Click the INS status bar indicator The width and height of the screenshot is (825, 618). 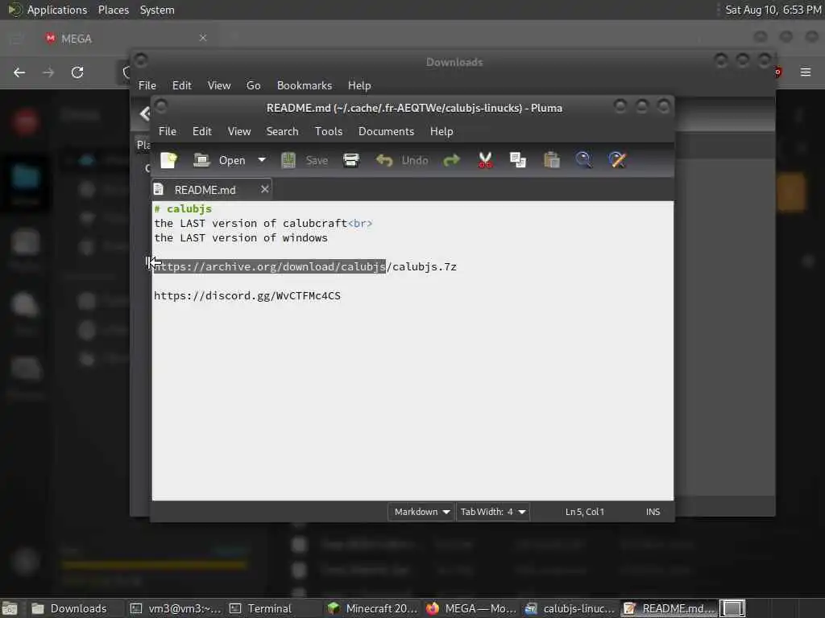(x=653, y=511)
